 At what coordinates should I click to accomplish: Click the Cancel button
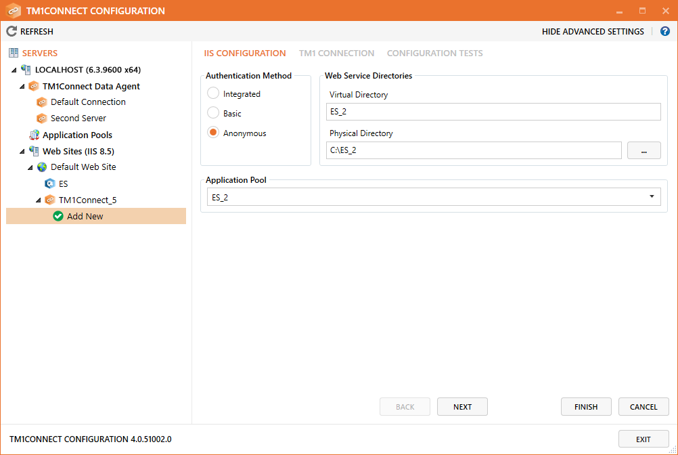[643, 406]
